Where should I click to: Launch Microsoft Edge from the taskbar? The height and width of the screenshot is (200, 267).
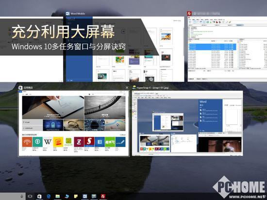(x=49, y=196)
